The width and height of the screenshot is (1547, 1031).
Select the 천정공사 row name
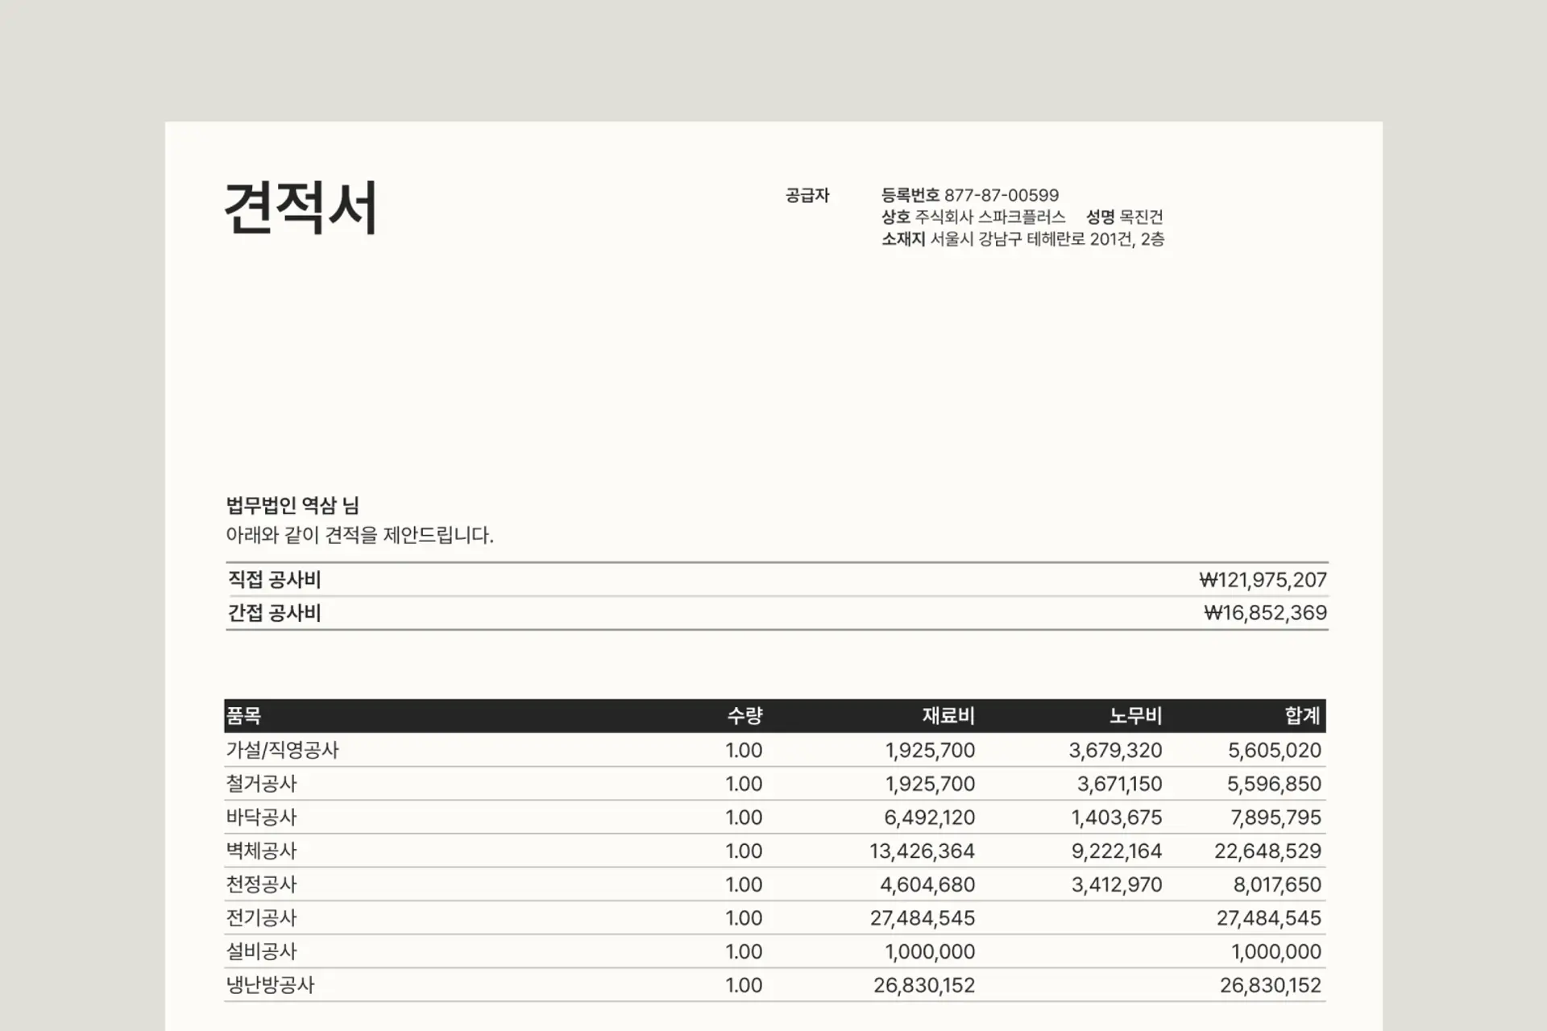pos(261,884)
